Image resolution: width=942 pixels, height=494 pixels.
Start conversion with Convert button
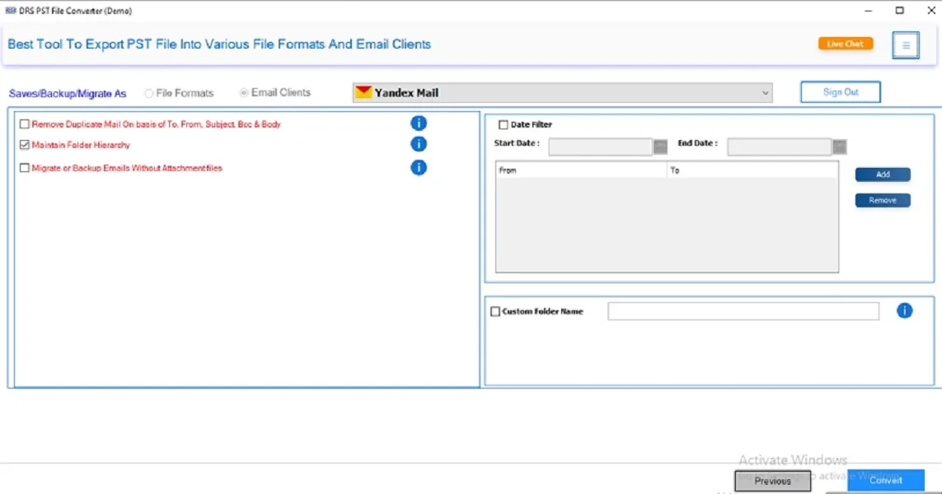coord(886,480)
